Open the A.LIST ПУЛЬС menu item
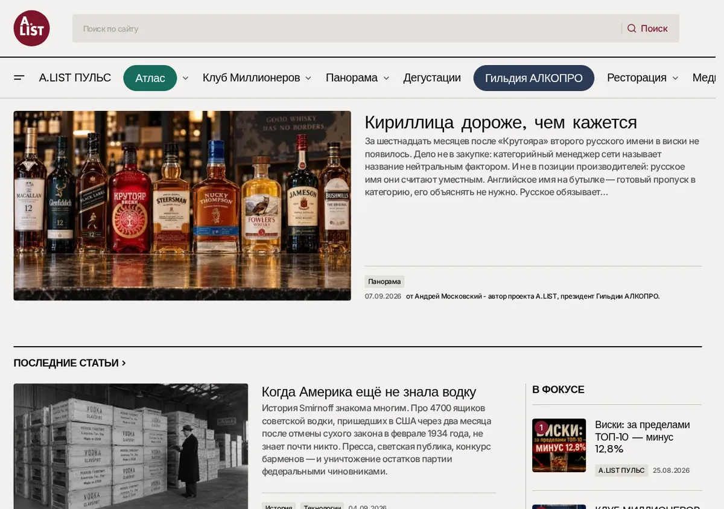 coord(75,78)
